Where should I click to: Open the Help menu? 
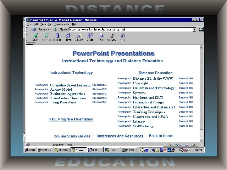(x=75, y=24)
